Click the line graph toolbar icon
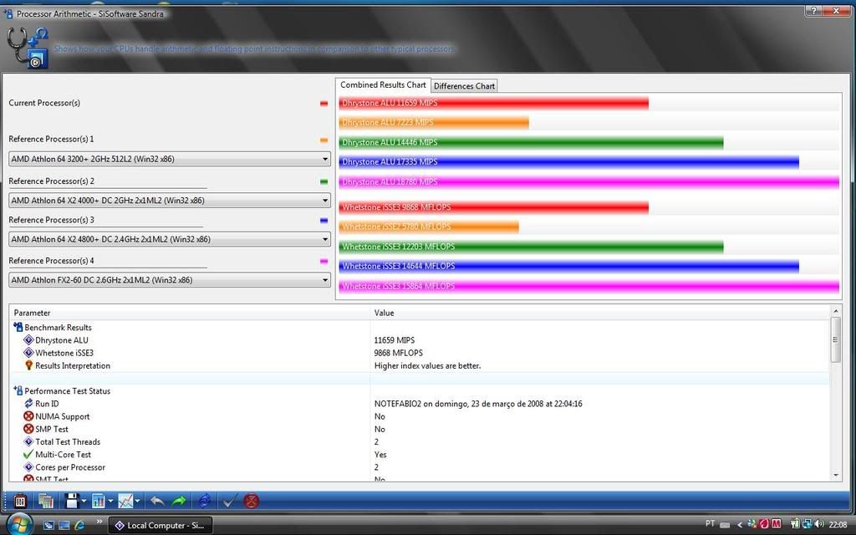Screen dimensions: 856x535 [125, 501]
